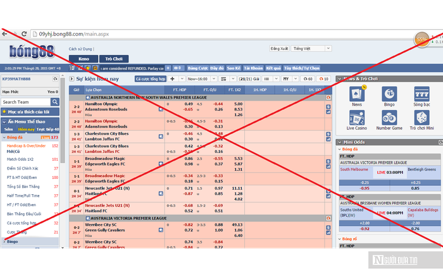This screenshot has height=277, width=443.
Task: Open Kết quả menu item
Action: tap(273, 68)
